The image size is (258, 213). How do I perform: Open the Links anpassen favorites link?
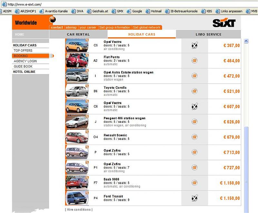pos(229,11)
